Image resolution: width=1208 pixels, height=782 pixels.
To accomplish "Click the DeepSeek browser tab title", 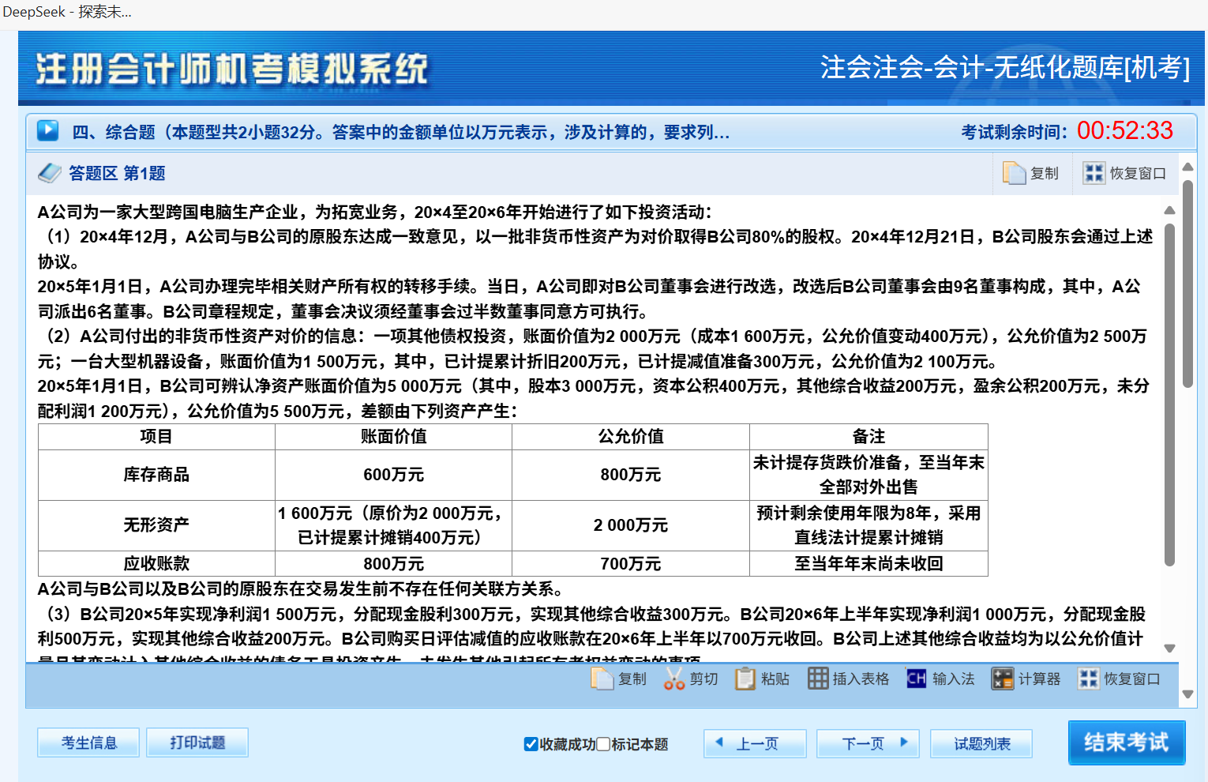I will click(x=67, y=12).
